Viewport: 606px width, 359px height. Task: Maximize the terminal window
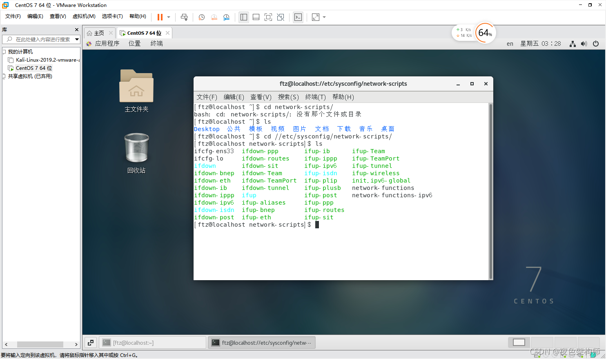[x=472, y=84]
